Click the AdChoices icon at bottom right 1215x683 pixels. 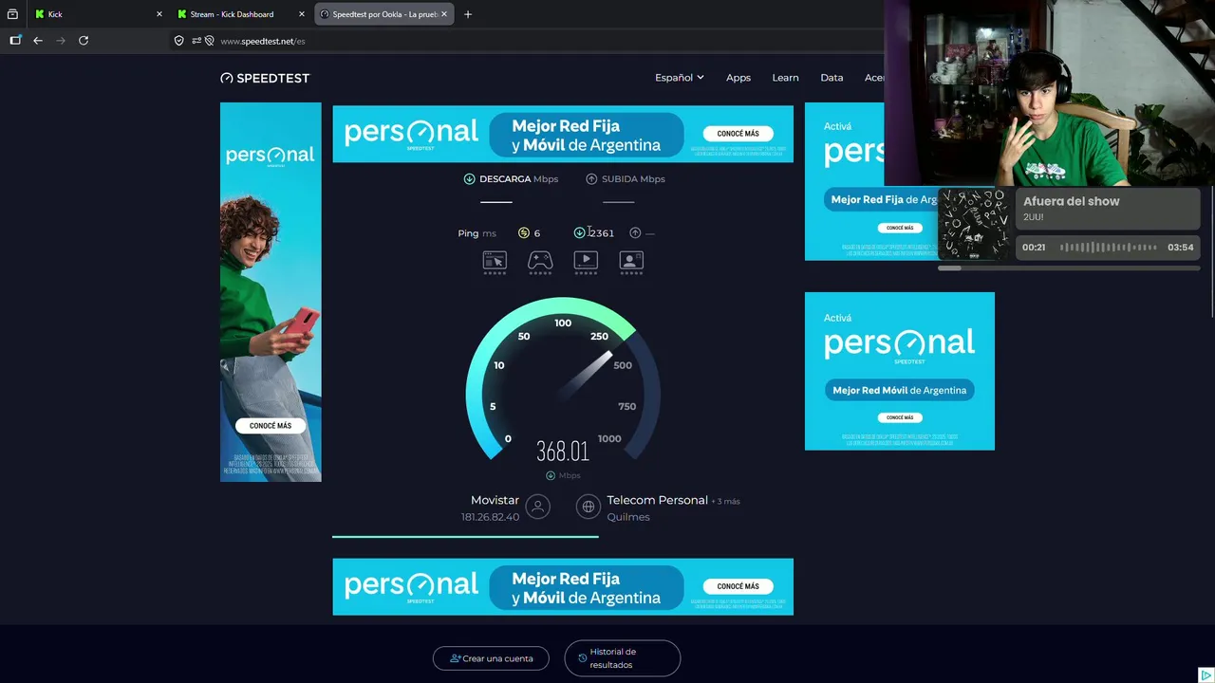point(1206,675)
